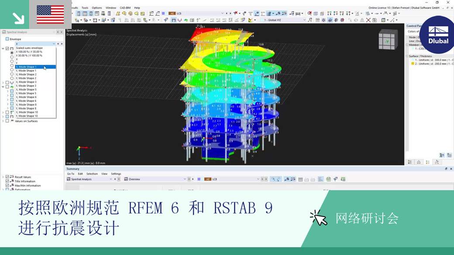Toggle the Result Values checkbox
Screen dimensions: 454x255
[7, 177]
